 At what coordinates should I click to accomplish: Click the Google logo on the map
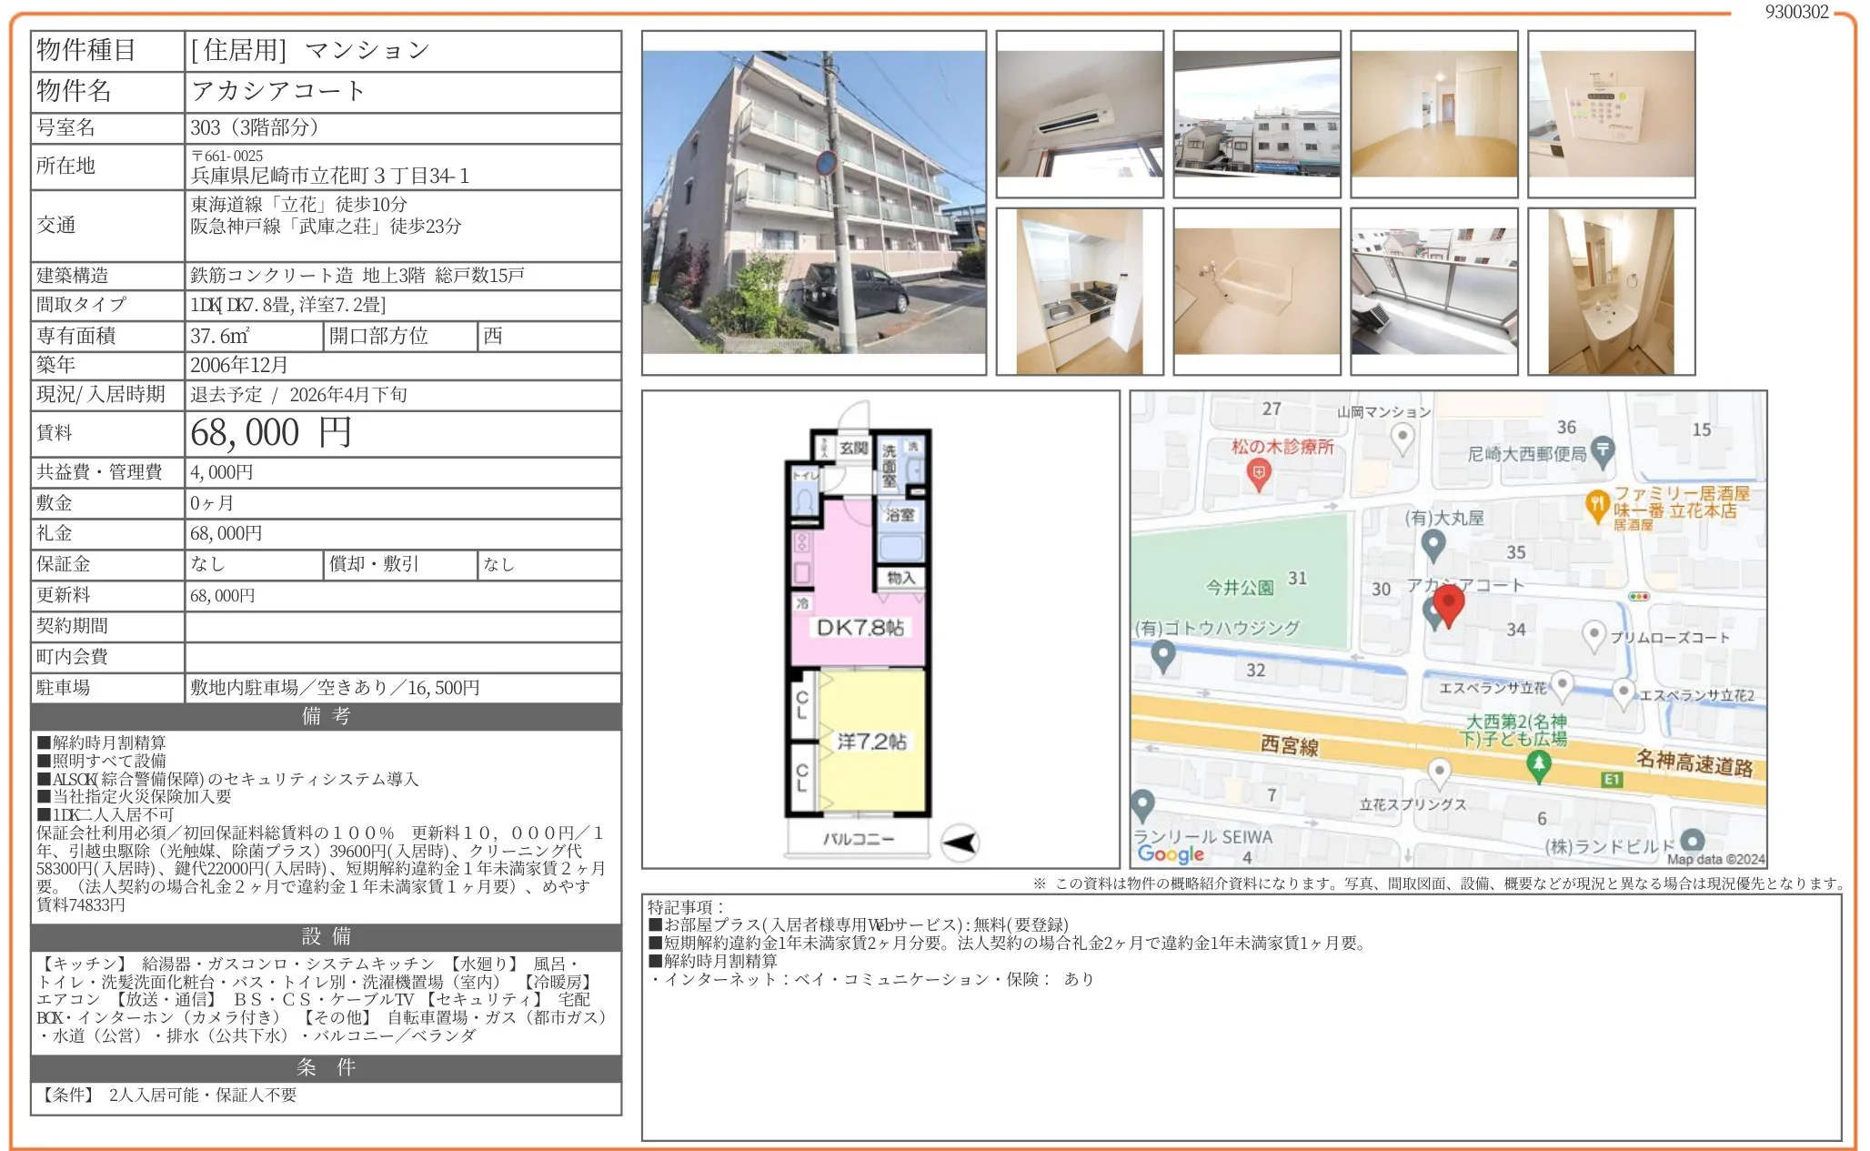(x=1170, y=853)
